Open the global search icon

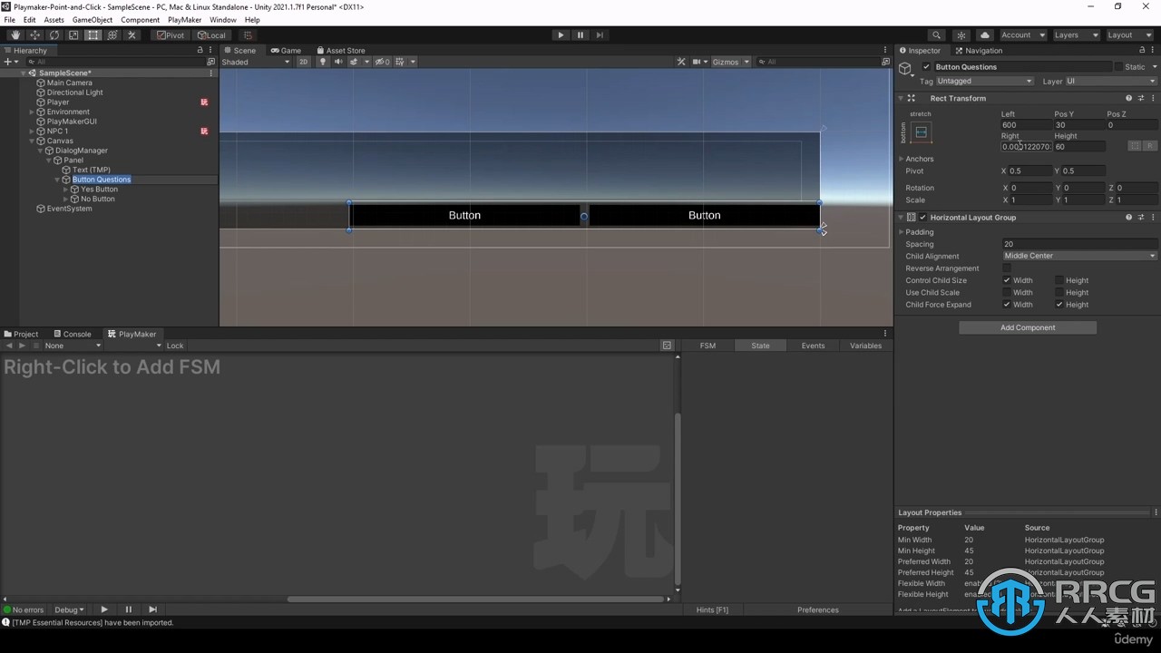click(x=937, y=35)
